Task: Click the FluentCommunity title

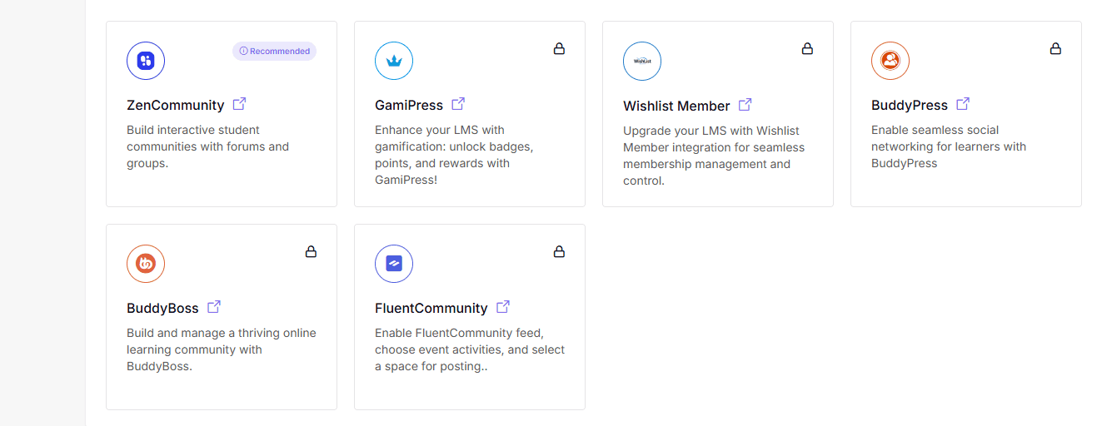Action: tap(431, 309)
